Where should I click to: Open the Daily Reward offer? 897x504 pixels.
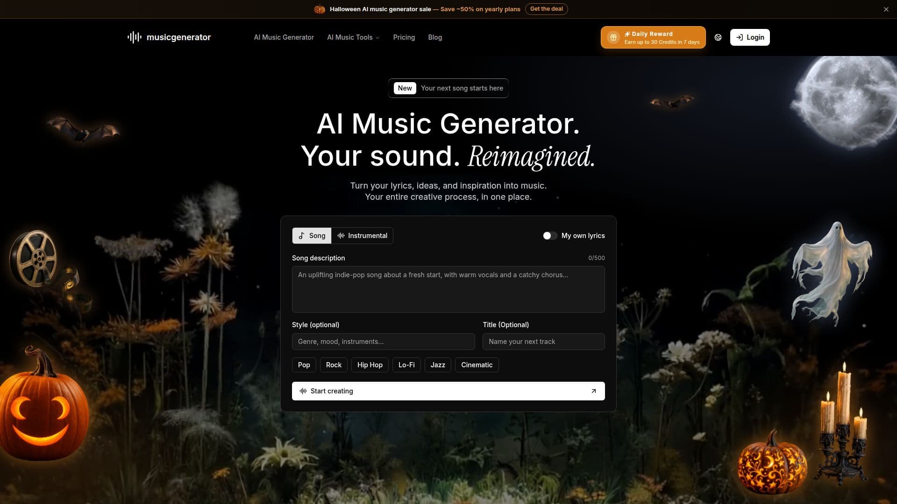pos(653,37)
